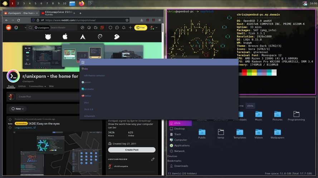
Task: Click the Debian swirl logo in banner
Action: (100, 37)
